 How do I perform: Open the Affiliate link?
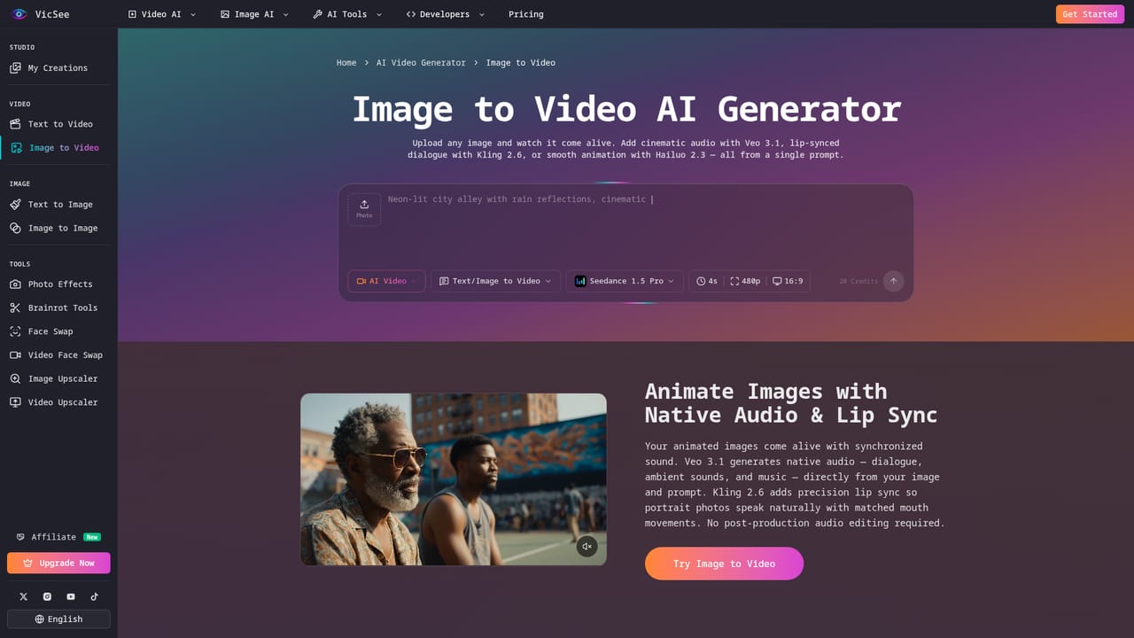click(58, 537)
